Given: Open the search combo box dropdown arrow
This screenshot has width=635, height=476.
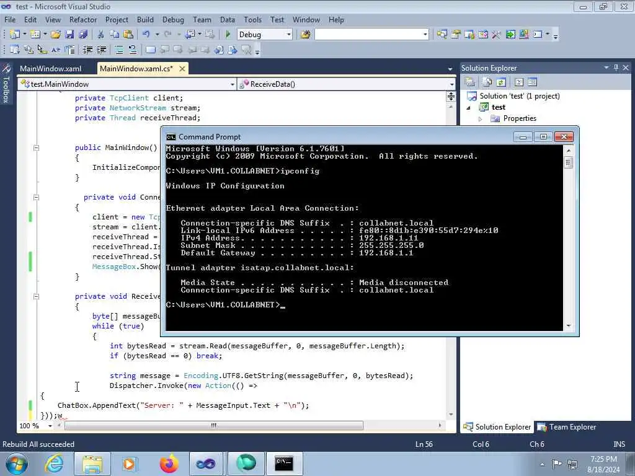Looking at the screenshot, I should 425,35.
